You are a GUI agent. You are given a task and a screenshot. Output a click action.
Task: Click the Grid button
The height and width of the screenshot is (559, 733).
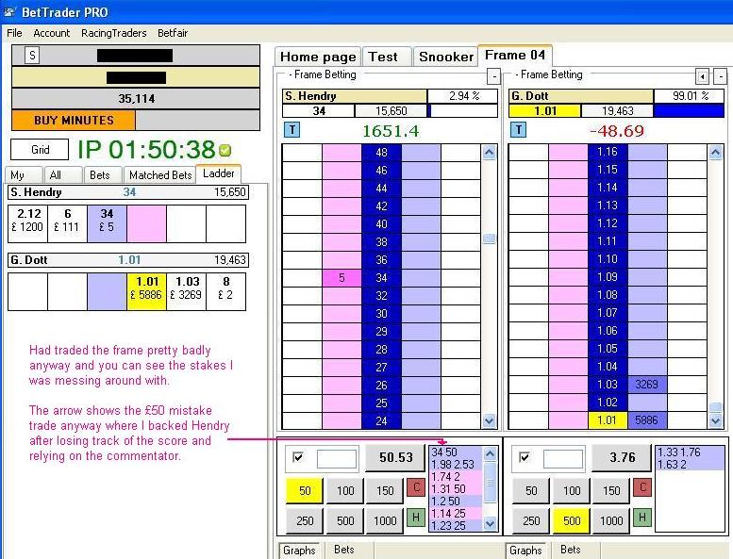click(40, 150)
